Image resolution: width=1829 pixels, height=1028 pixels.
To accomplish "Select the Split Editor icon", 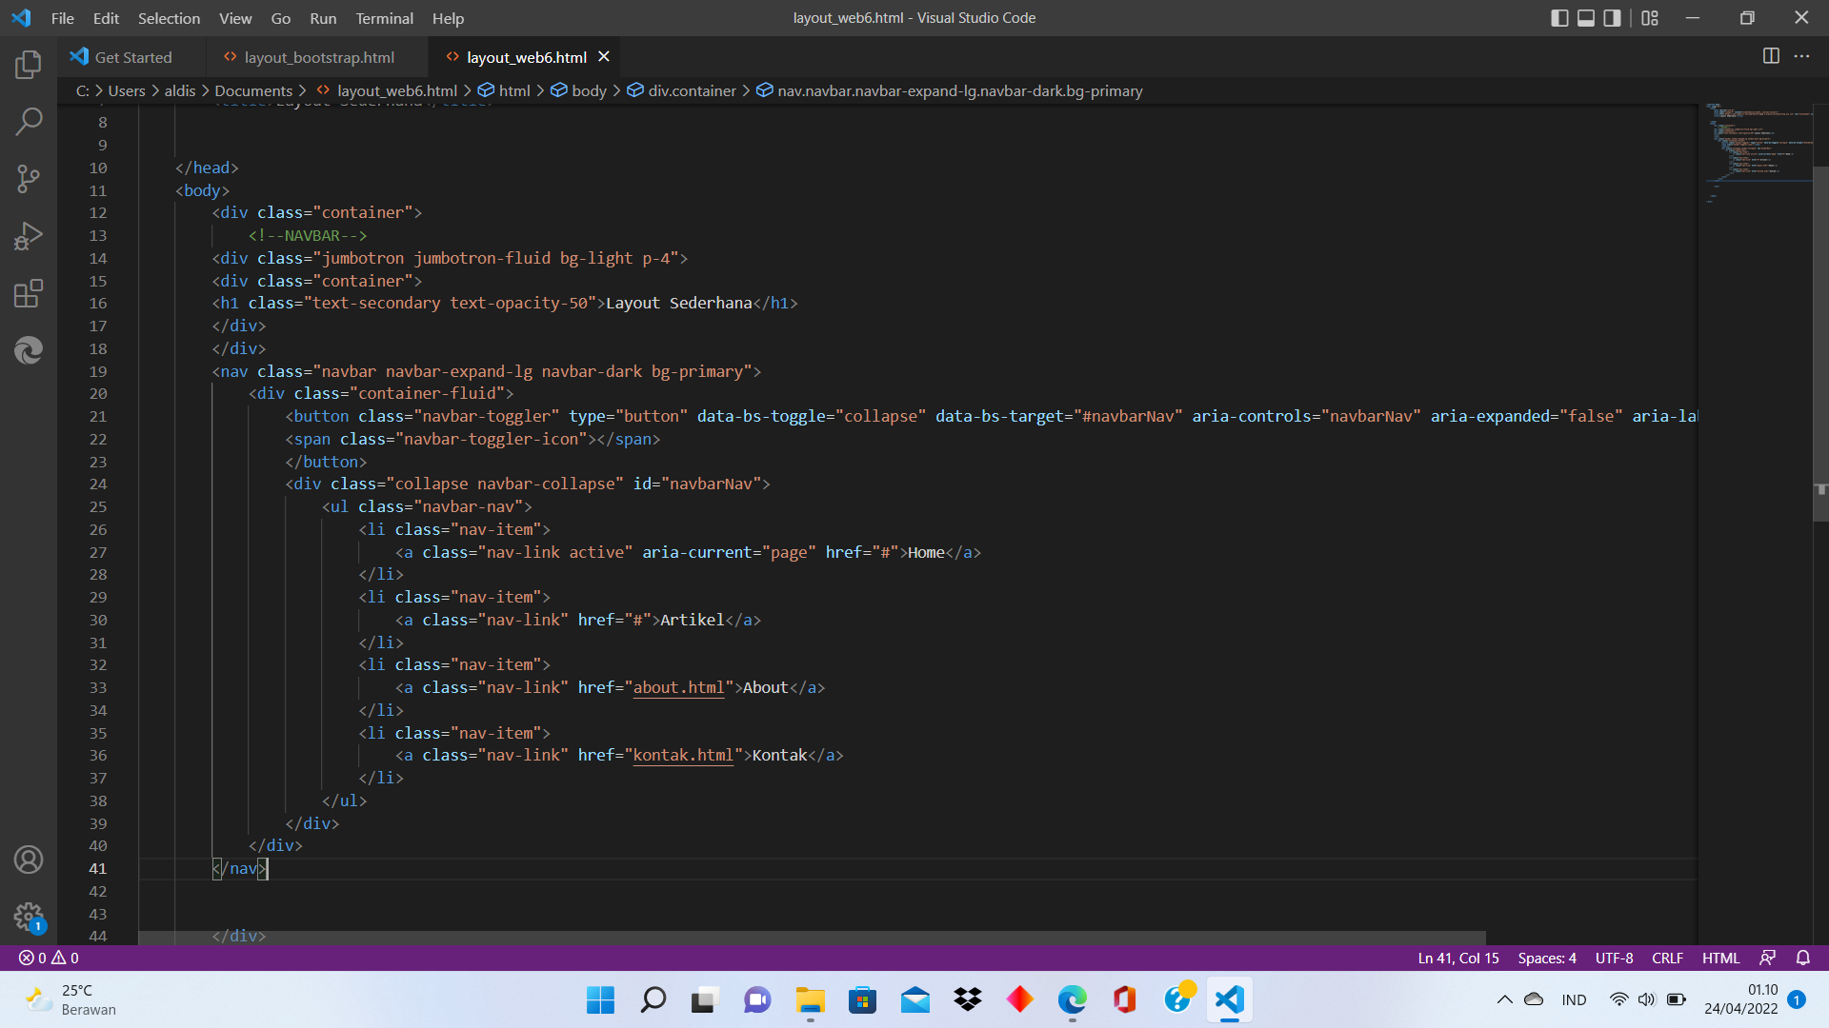I will [1771, 56].
